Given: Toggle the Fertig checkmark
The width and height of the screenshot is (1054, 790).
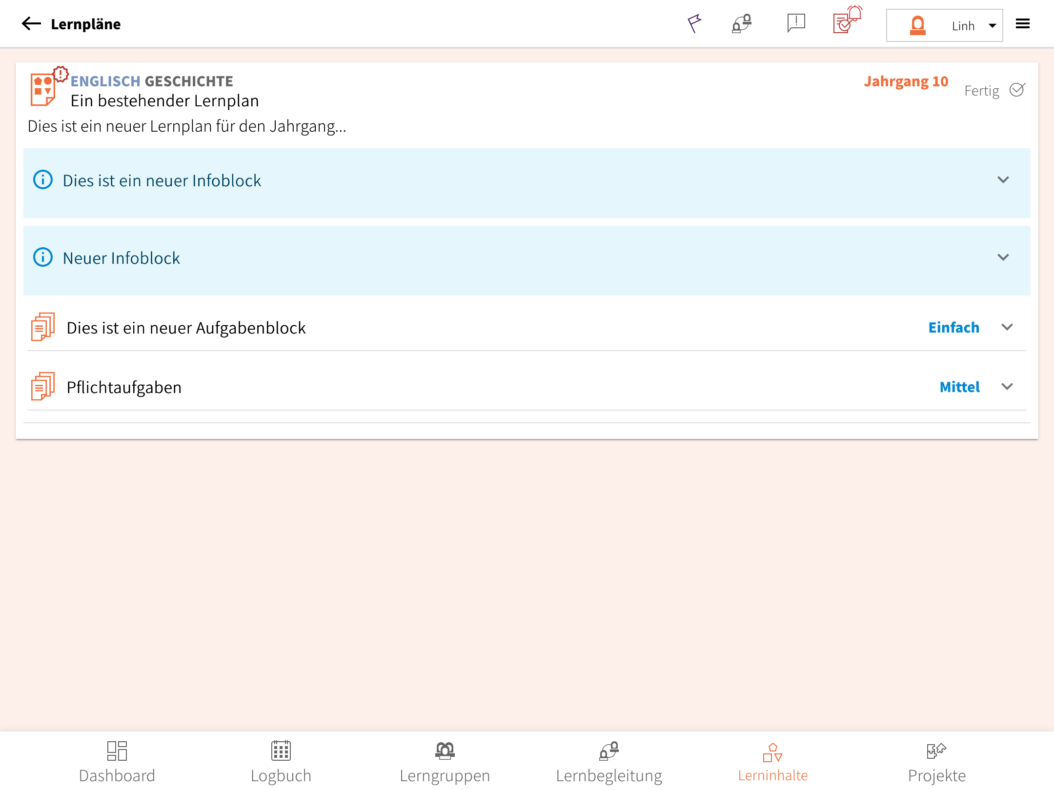Looking at the screenshot, I should [1017, 90].
